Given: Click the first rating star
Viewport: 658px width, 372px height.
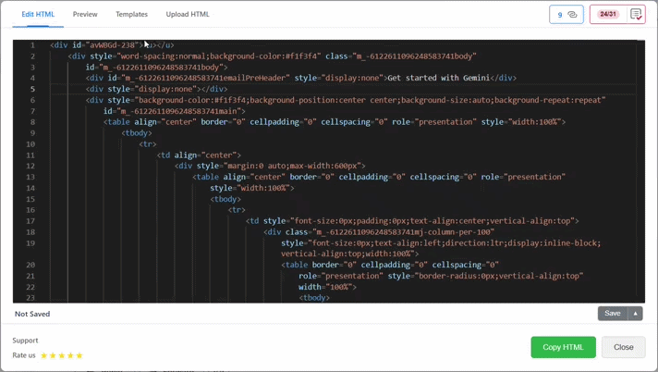Looking at the screenshot, I should [x=44, y=355].
